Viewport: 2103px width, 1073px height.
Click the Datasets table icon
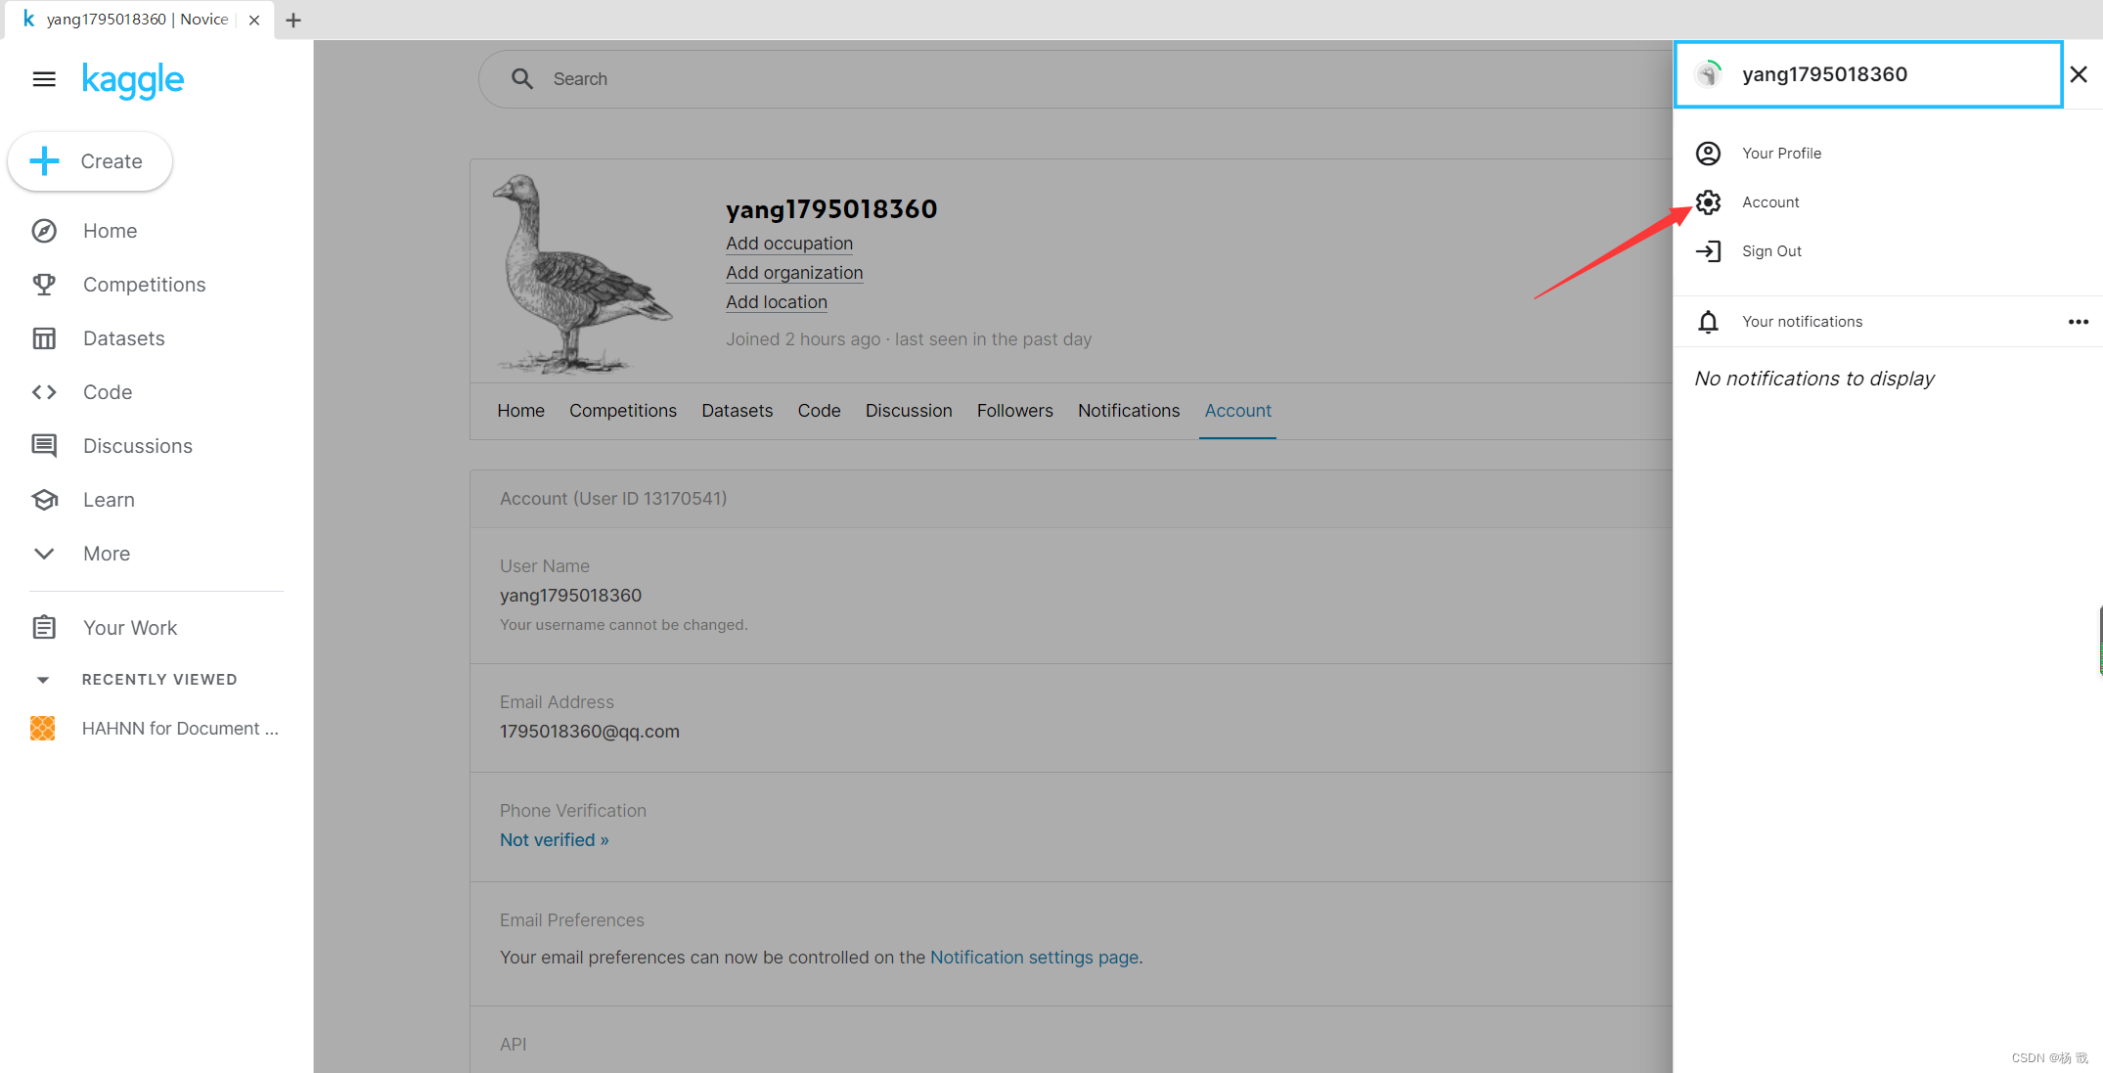44,338
